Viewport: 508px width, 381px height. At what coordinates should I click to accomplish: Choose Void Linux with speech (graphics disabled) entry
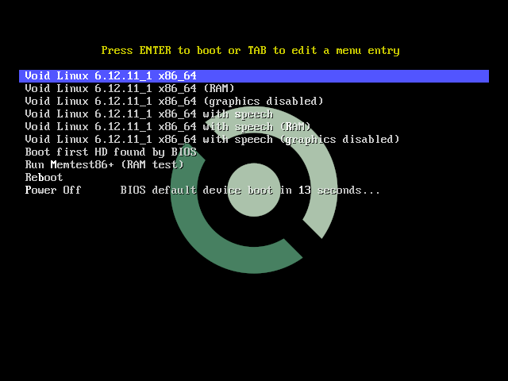tap(212, 140)
